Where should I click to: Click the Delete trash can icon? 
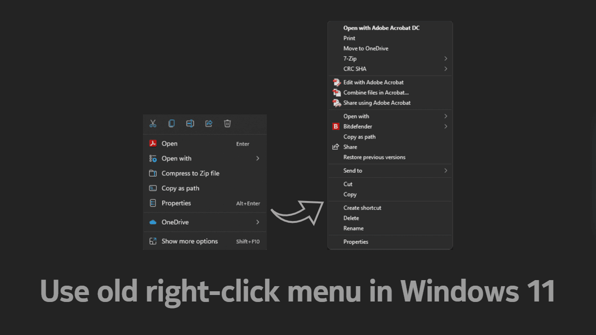tap(227, 123)
